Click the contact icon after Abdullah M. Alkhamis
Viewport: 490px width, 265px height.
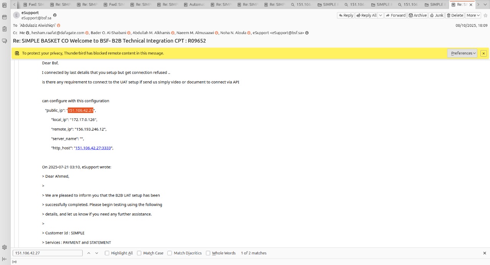(173, 33)
